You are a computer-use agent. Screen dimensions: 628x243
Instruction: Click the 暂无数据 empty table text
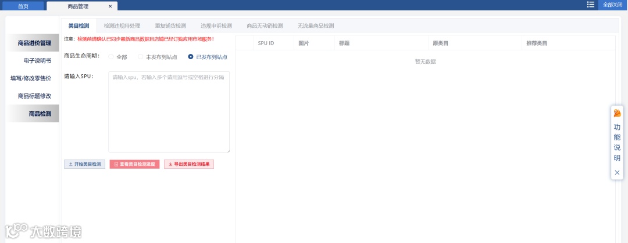tap(425, 61)
